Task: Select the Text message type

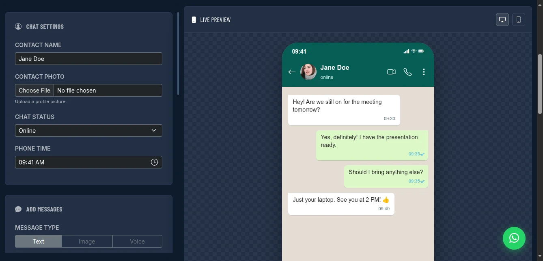Action: [x=38, y=241]
